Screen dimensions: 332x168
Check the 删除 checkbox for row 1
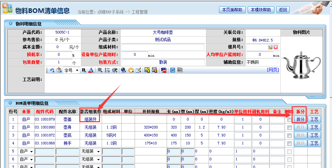[289, 120]
